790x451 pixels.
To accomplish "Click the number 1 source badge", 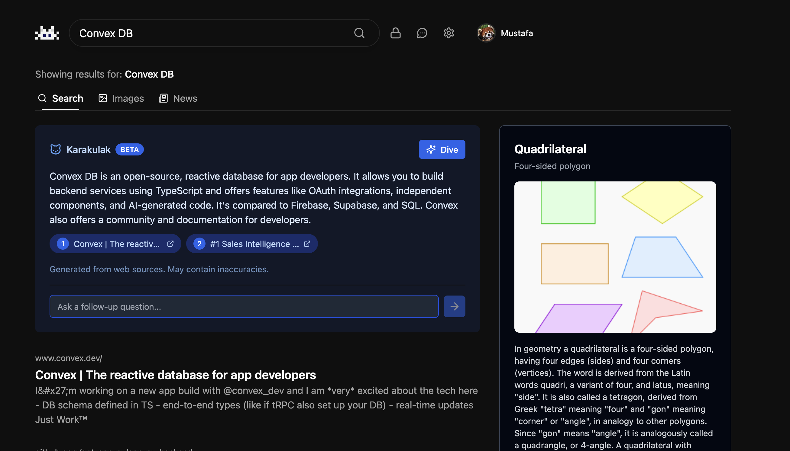I will 63,244.
